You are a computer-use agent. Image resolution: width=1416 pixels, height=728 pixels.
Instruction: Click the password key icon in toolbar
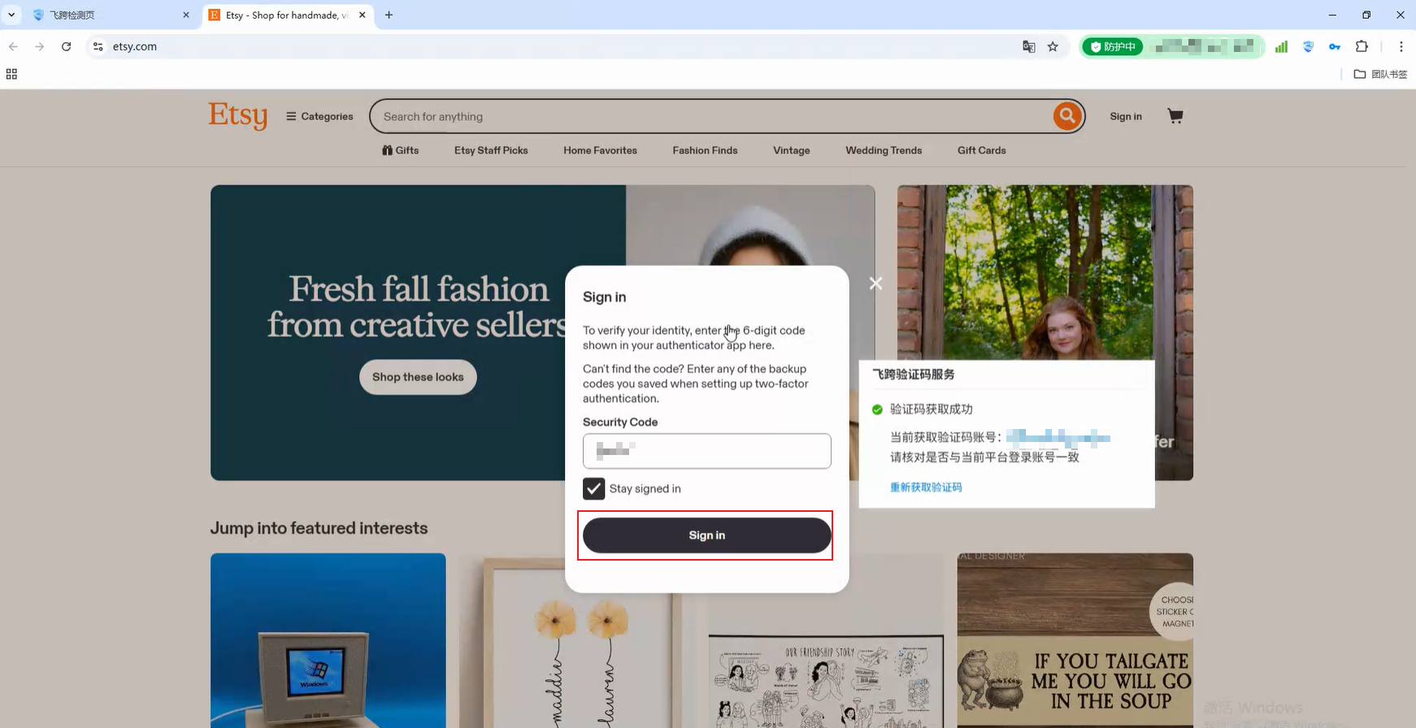[1335, 46]
